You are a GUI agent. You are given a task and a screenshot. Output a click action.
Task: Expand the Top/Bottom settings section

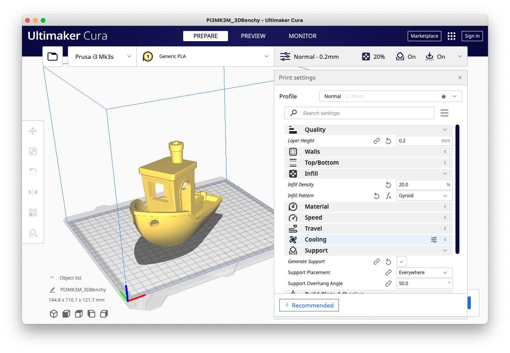pyautogui.click(x=368, y=163)
